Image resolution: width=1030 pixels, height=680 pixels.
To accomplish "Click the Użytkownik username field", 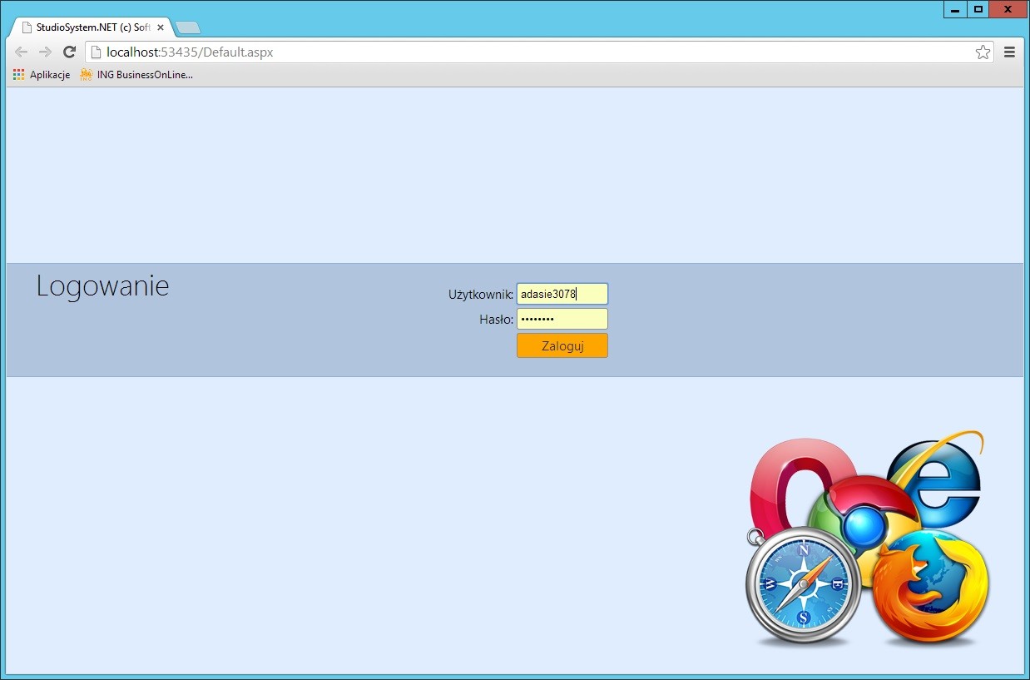I will [x=562, y=294].
